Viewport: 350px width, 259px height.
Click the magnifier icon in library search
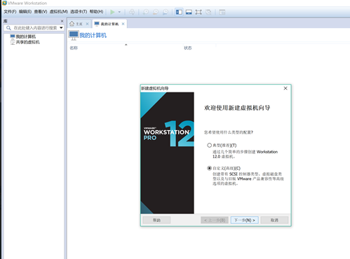pyautogui.click(x=8, y=28)
